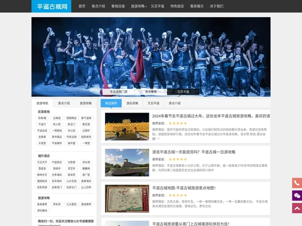Open the 从南门上古城墙 article title
The width and height of the screenshot is (302, 226).
click(x=191, y=224)
